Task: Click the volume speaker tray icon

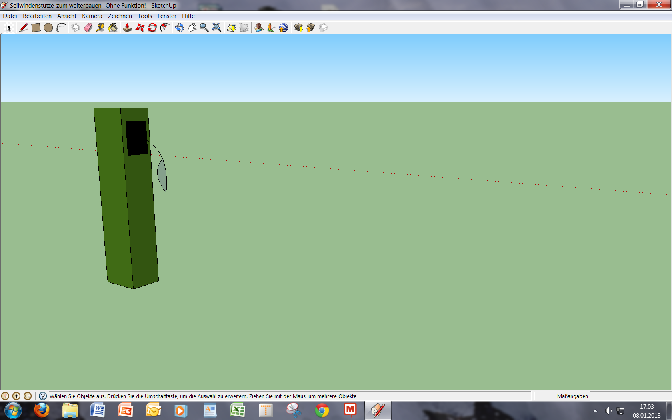Action: (608, 411)
